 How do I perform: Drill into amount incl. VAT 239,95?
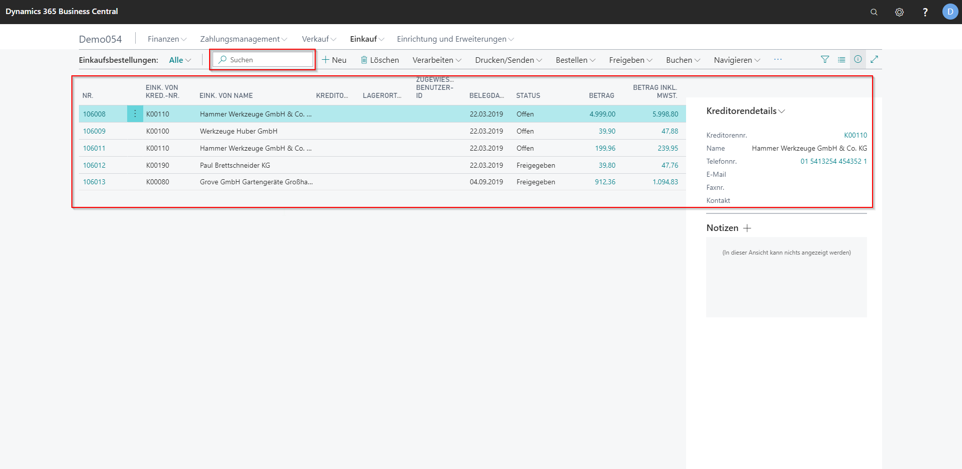(667, 148)
